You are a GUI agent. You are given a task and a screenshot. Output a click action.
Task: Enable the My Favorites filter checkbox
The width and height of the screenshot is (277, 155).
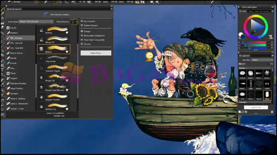tap(82, 21)
